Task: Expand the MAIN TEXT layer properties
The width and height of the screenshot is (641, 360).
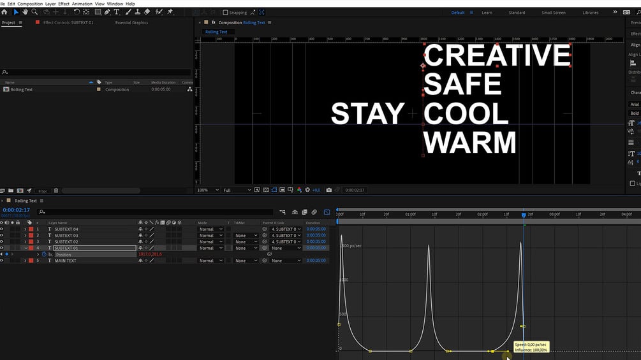Action: point(26,261)
